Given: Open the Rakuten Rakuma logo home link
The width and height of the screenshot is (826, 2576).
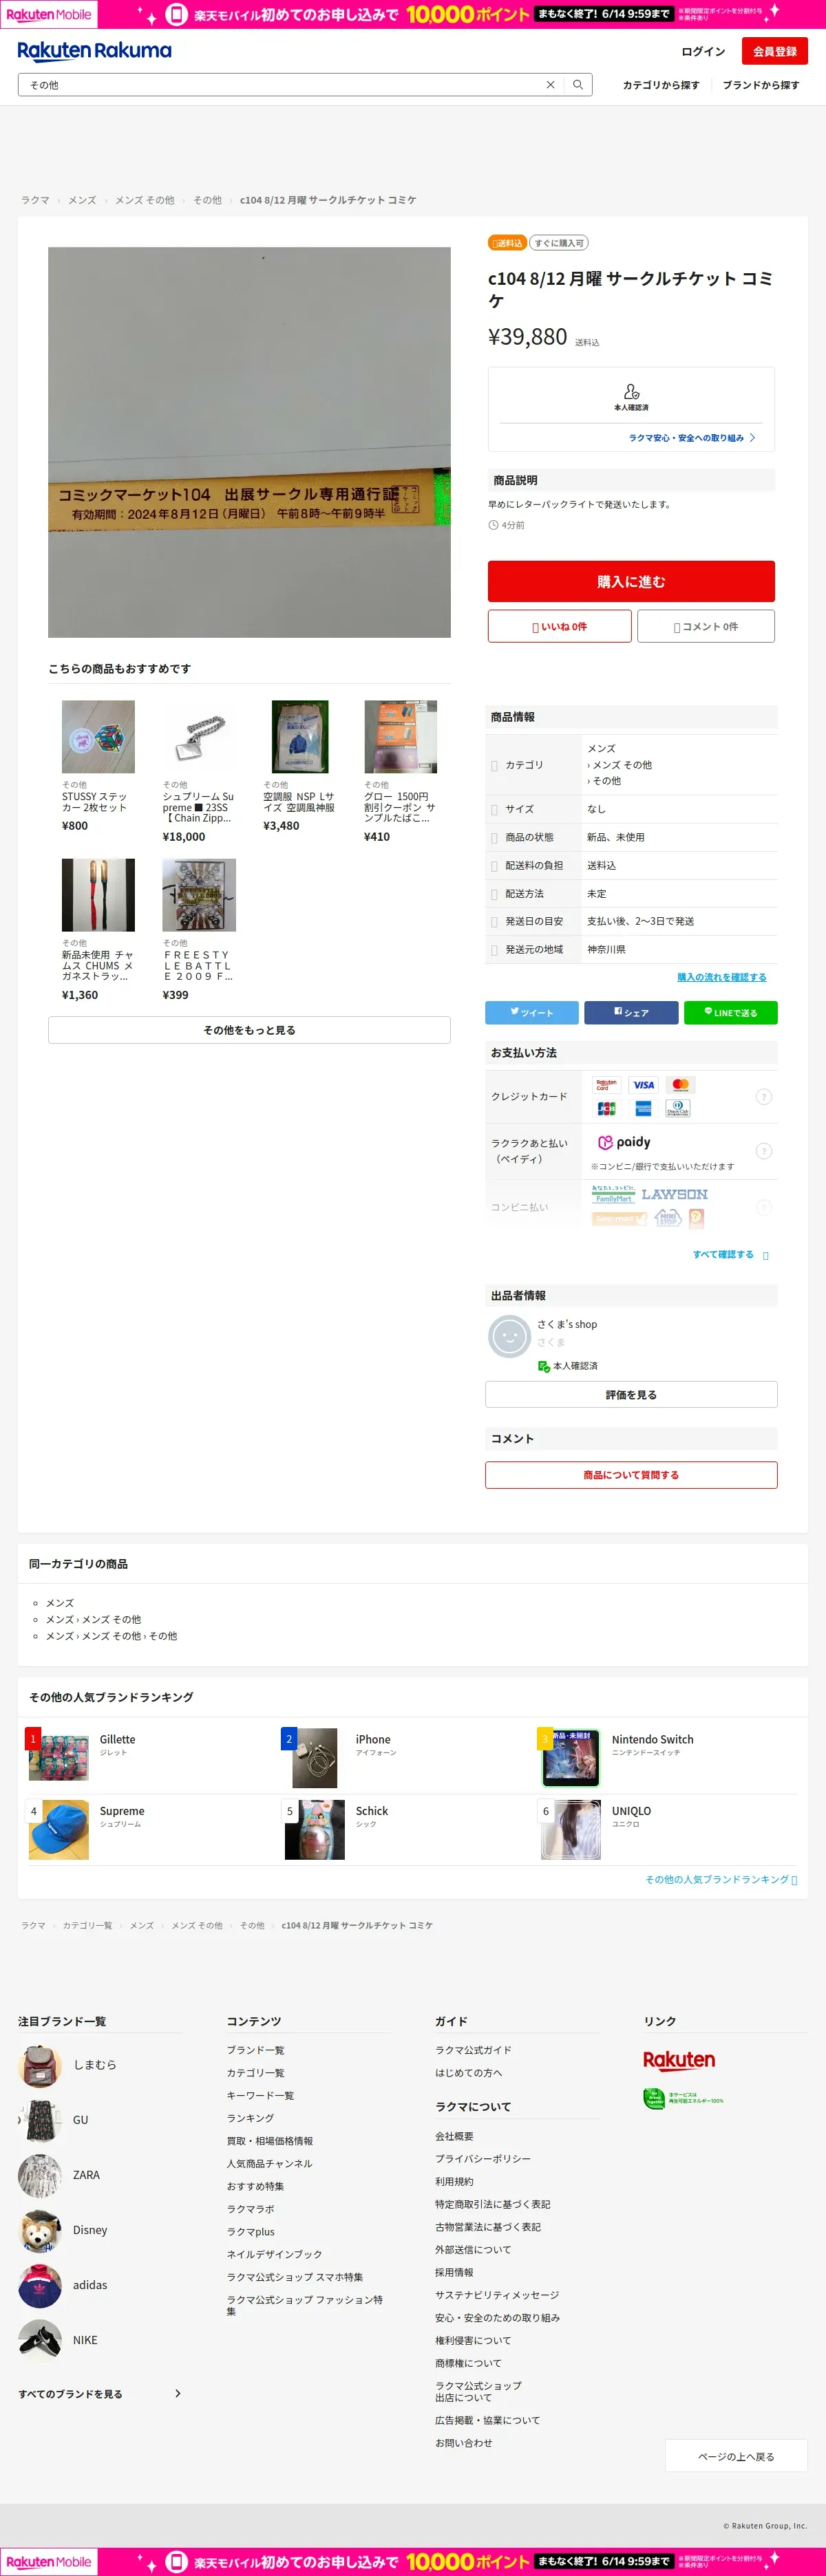Looking at the screenshot, I should coord(94,51).
